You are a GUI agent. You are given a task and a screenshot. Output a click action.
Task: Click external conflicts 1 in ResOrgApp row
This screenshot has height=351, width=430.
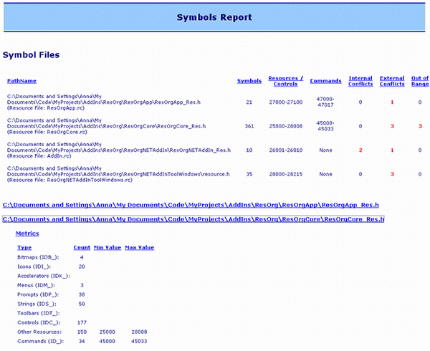tap(392, 102)
